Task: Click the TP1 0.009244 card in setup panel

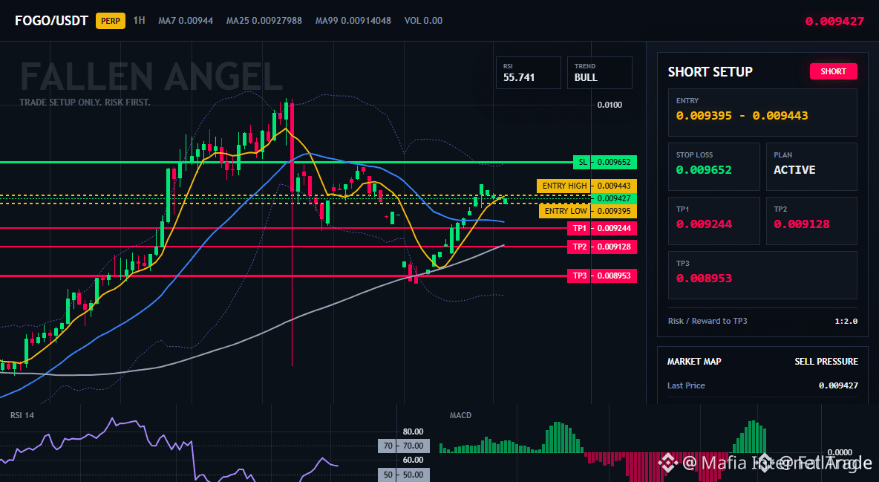Action: pyautogui.click(x=713, y=221)
